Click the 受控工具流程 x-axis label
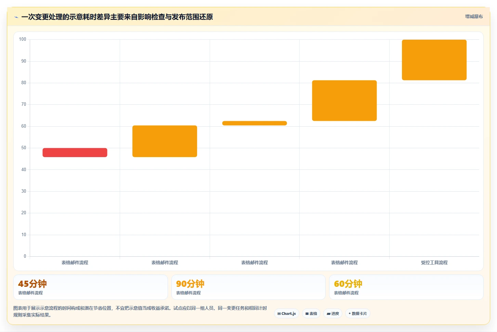 pos(434,263)
